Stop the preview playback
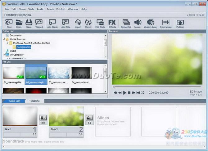The height and width of the screenshot is (151, 208). tap(129, 93)
